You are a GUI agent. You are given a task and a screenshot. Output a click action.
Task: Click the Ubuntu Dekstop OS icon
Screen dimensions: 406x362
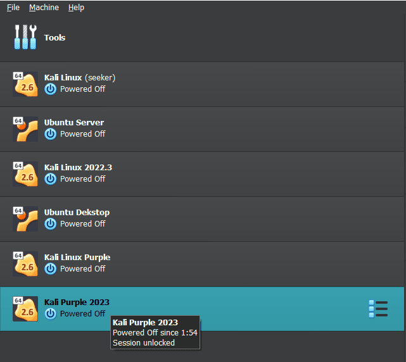tap(25, 218)
